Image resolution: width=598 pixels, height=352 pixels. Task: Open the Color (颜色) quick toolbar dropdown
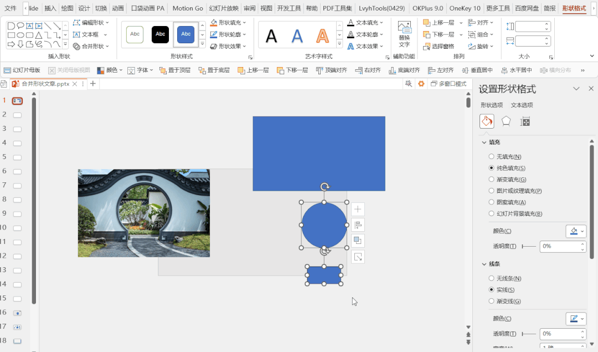click(x=110, y=70)
